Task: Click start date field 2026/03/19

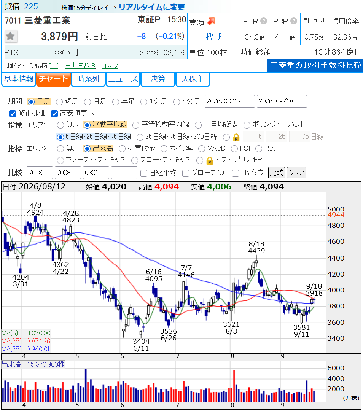Action: pyautogui.click(x=229, y=101)
